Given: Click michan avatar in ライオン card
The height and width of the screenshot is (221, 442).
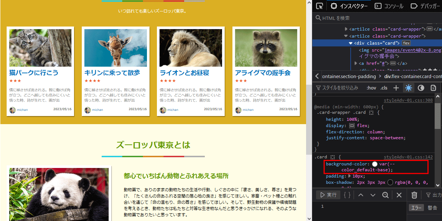Looking at the screenshot, I should 163,110.
